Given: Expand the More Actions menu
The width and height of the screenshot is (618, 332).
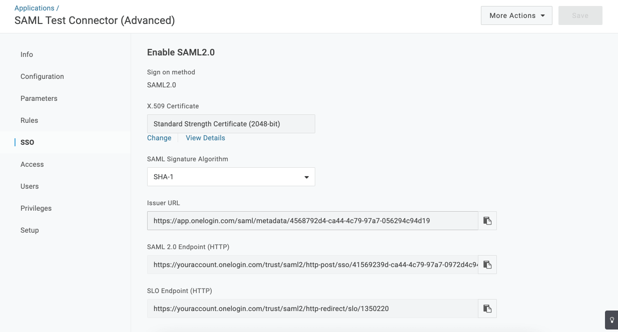Looking at the screenshot, I should 516,15.
